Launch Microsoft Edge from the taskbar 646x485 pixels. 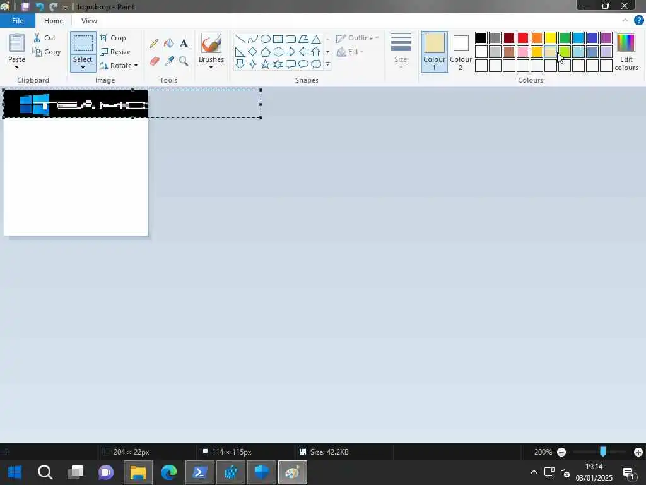[169, 472]
